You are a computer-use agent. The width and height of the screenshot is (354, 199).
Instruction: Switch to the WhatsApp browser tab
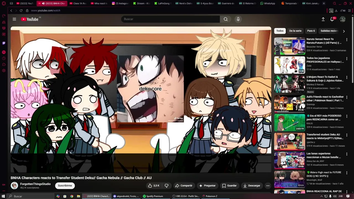point(268,3)
